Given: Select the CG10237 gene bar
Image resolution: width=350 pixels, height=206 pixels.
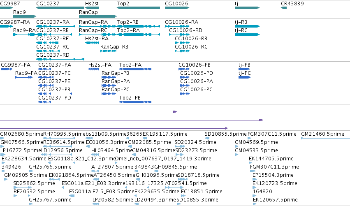Looking at the screenshot, I should tap(60, 8).
